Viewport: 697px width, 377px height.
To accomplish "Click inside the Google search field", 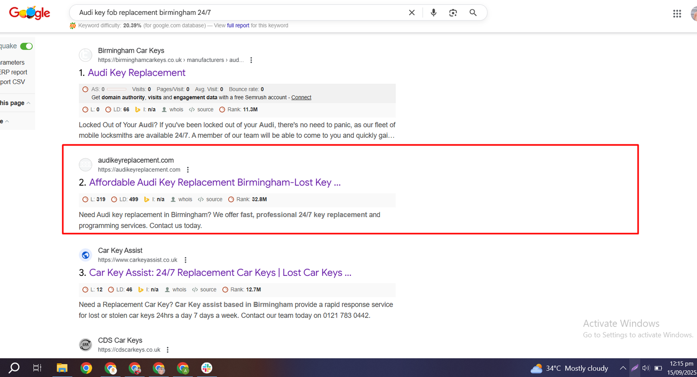I will pyautogui.click(x=240, y=13).
